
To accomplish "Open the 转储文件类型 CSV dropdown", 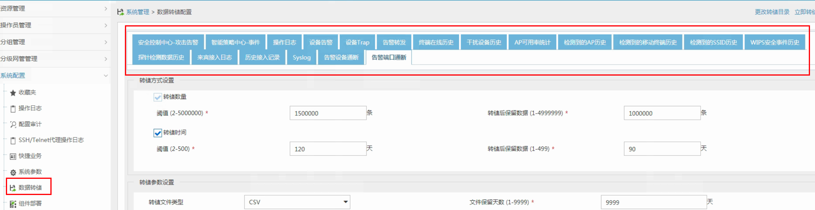I will coord(297,202).
